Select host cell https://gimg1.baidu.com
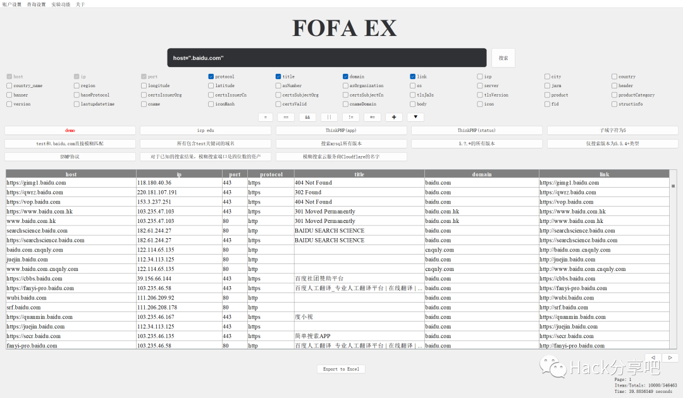 click(x=71, y=183)
